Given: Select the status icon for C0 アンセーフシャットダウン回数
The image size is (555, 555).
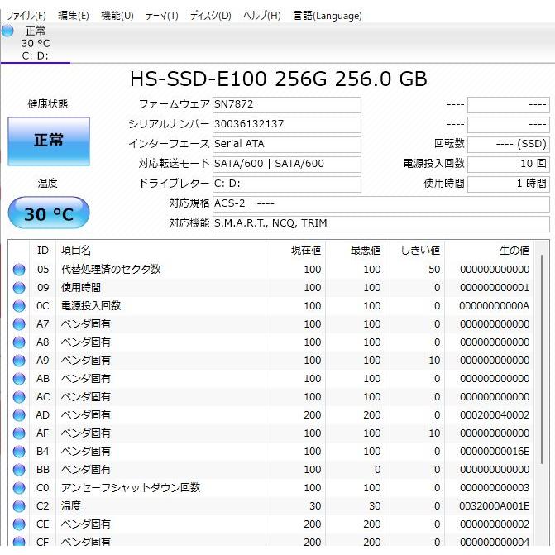Looking at the screenshot, I should pyautogui.click(x=18, y=488).
